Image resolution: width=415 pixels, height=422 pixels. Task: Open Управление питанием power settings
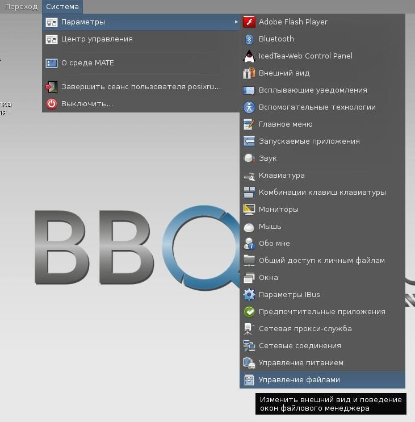click(322, 363)
